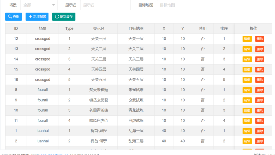This screenshot has height=155, width=275.
Task: Click the 排序 column header
Action: 224,28
